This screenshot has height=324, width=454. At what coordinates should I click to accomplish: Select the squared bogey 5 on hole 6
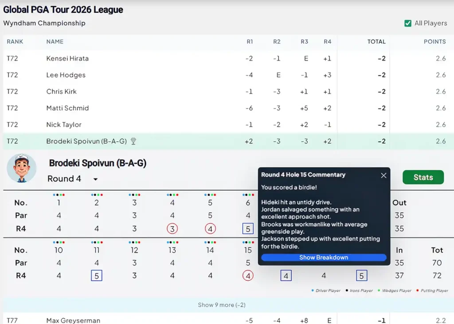coord(248,229)
